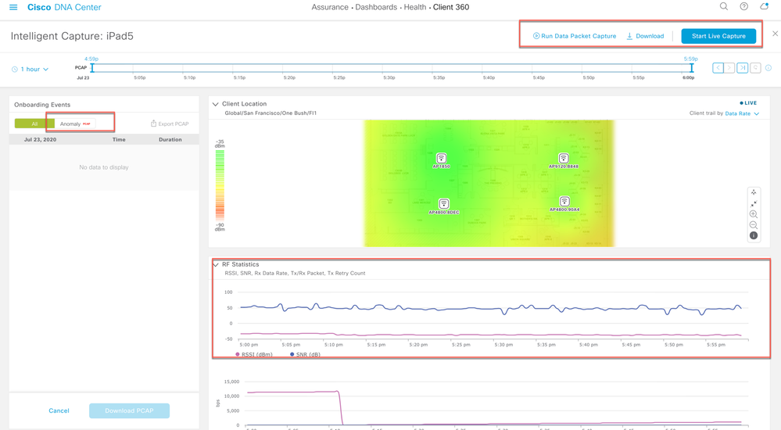Image resolution: width=781 pixels, height=430 pixels.
Task: Click the Jul 23, 2020 column header
Action: pyautogui.click(x=40, y=139)
